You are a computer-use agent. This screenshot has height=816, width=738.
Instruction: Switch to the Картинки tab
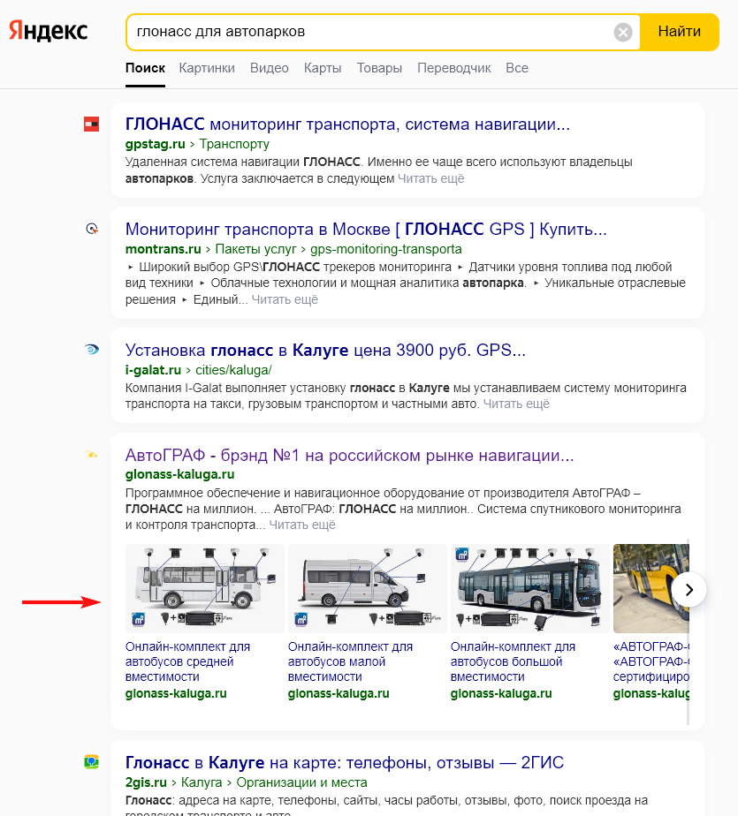[206, 67]
